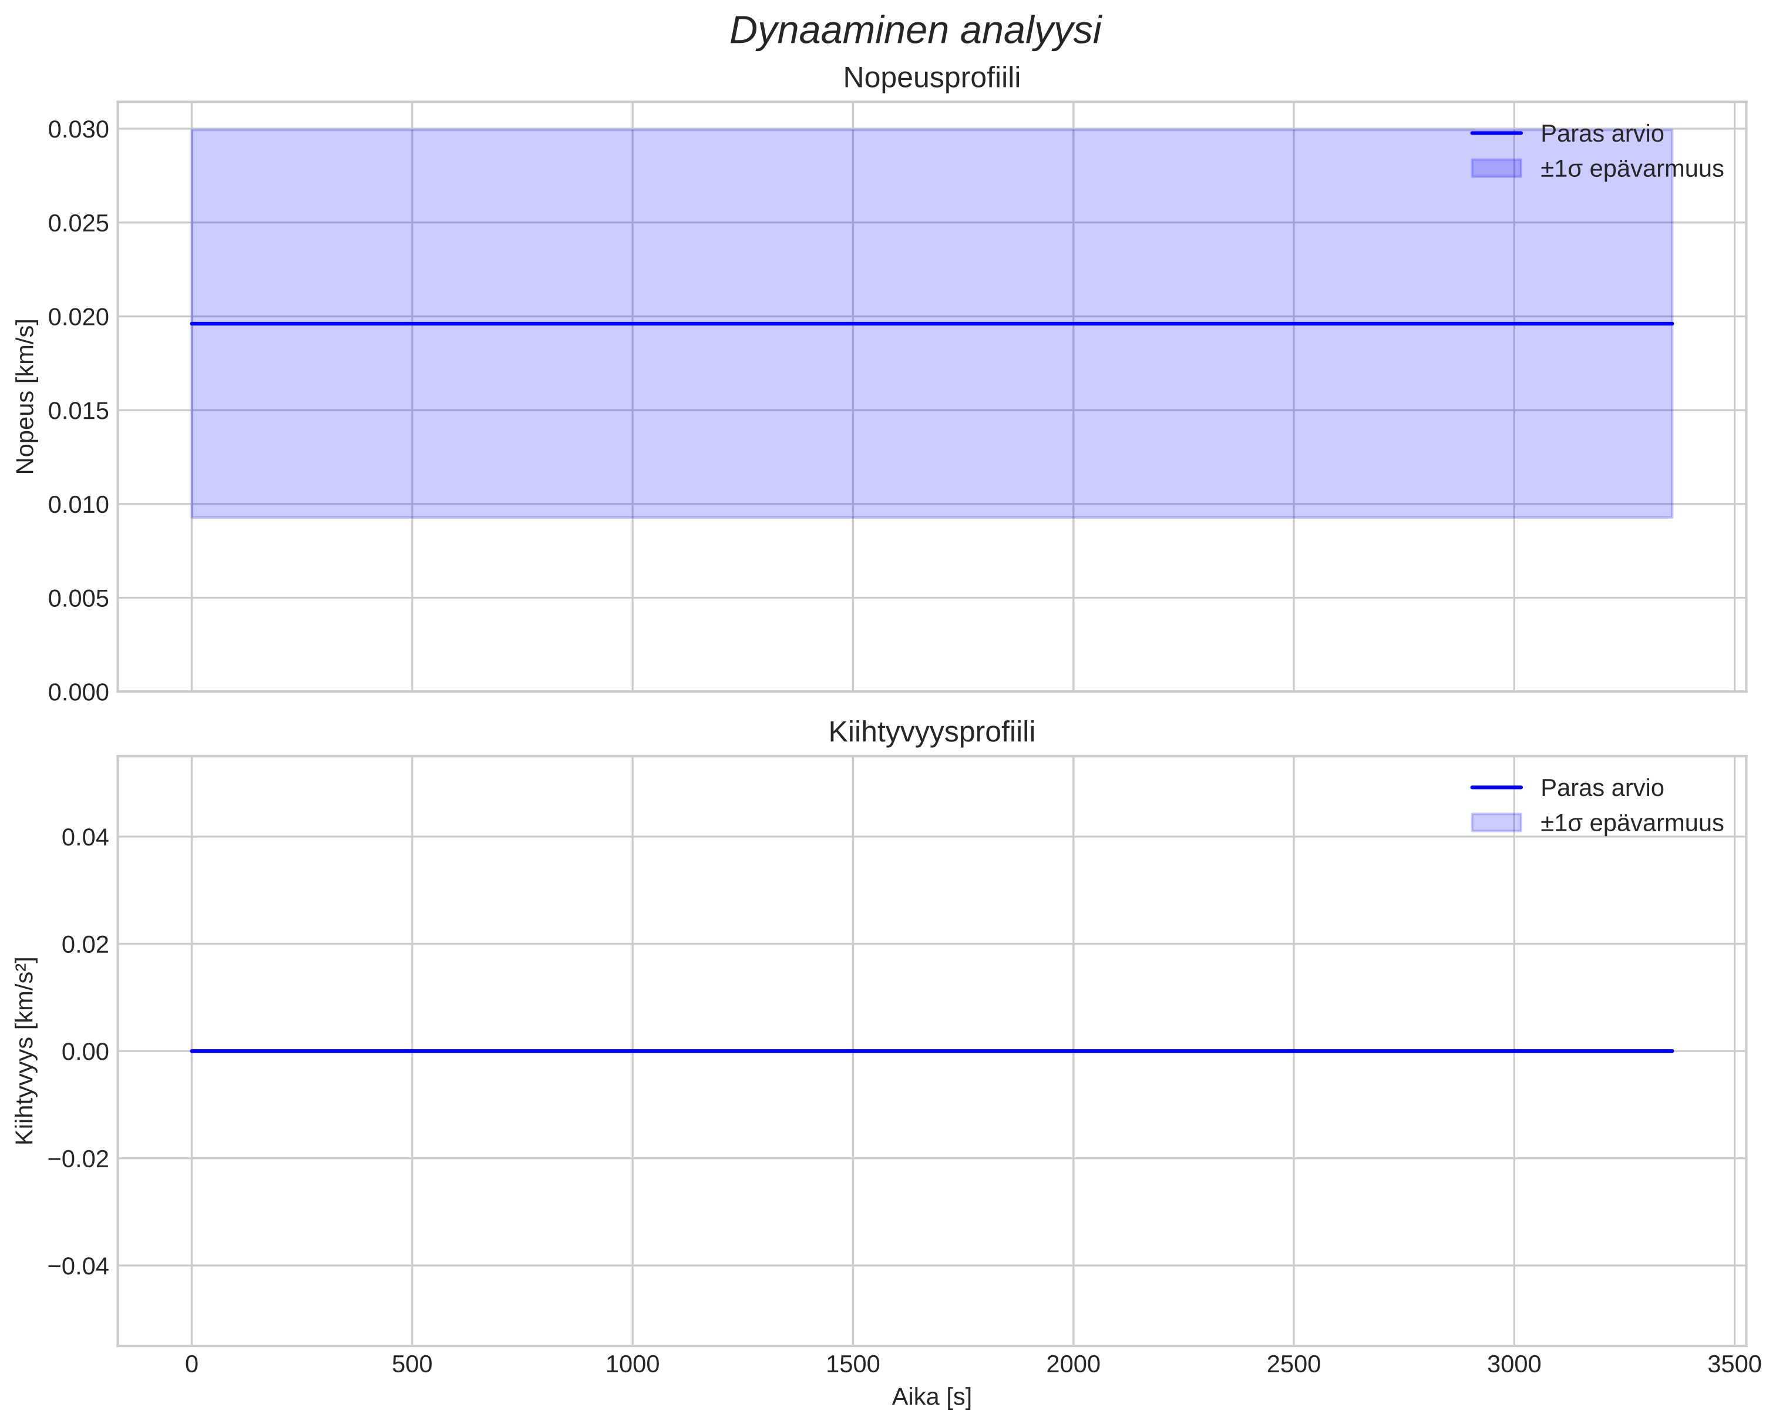Click the Aika [s] x-axis label
1776x1424 pixels.
(x=931, y=1397)
